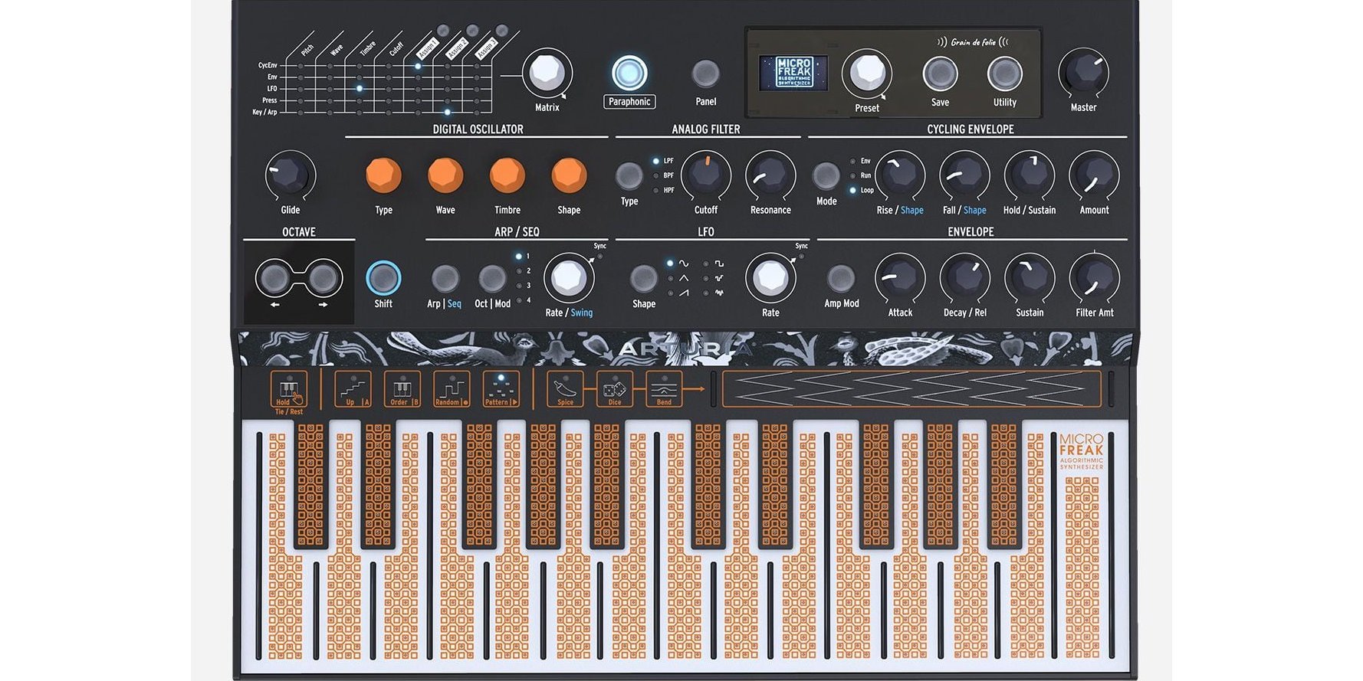Turn the orange oscillator Shape knob
The height and width of the screenshot is (681, 1363).
click(x=569, y=175)
